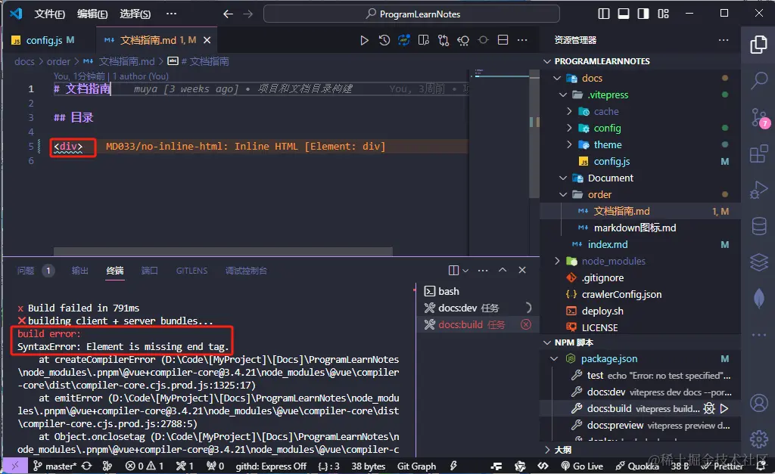
Task: Click the ProgramLearnNotes command center search
Action: click(x=412, y=14)
